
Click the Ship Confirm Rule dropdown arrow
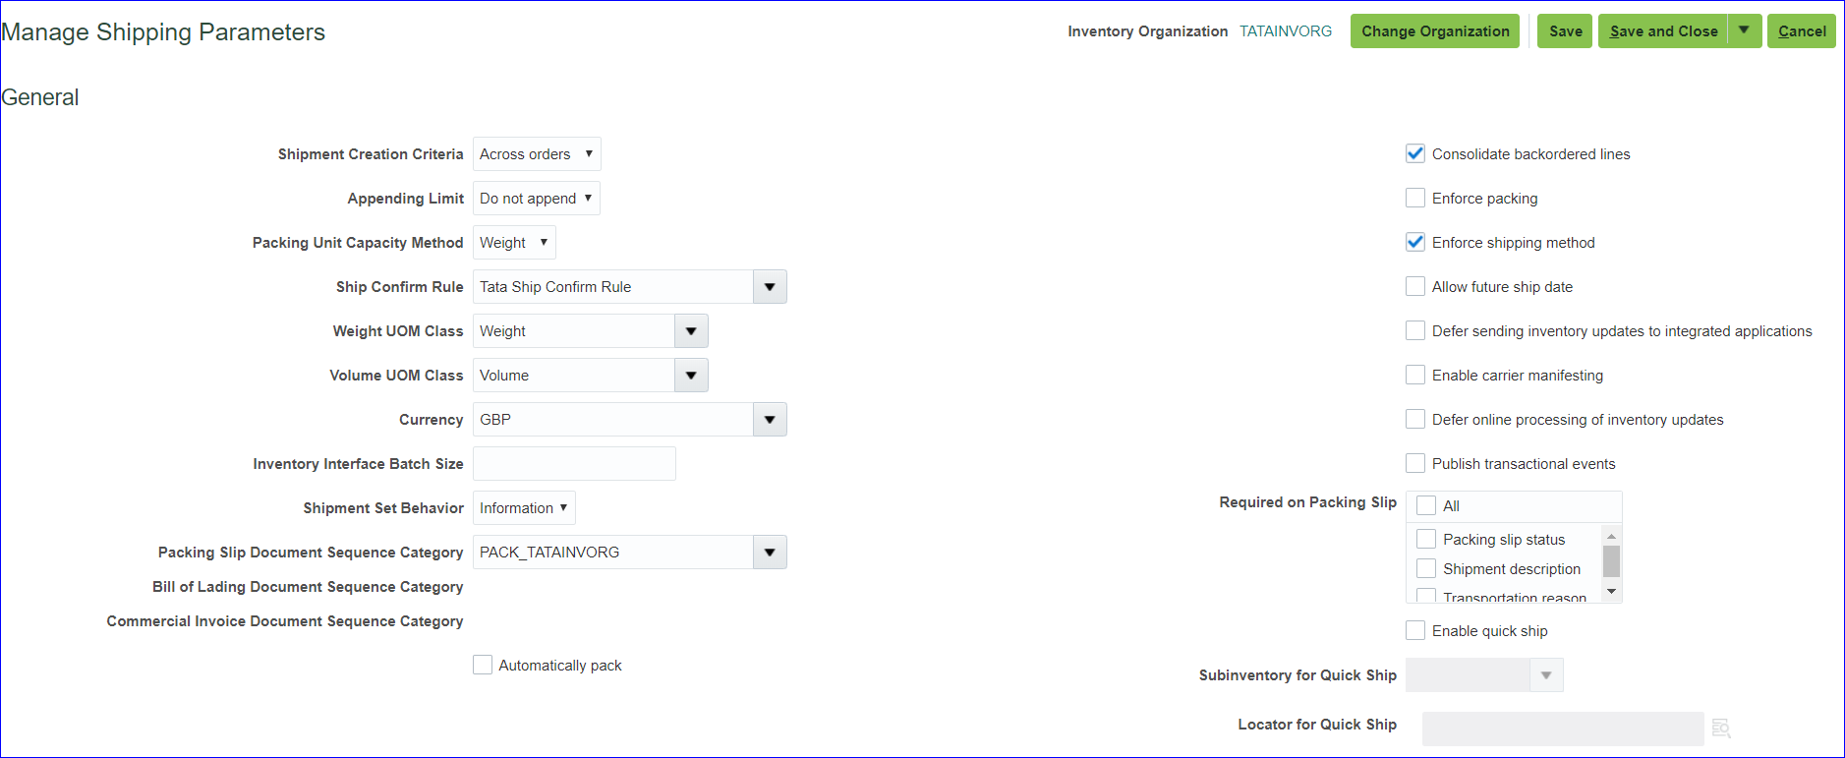coord(769,287)
